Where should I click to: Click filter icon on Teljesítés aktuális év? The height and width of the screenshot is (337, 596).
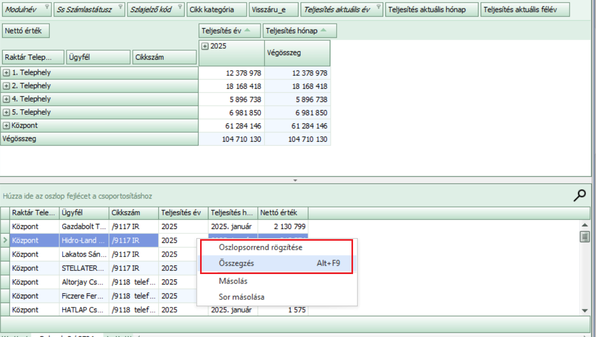(378, 7)
